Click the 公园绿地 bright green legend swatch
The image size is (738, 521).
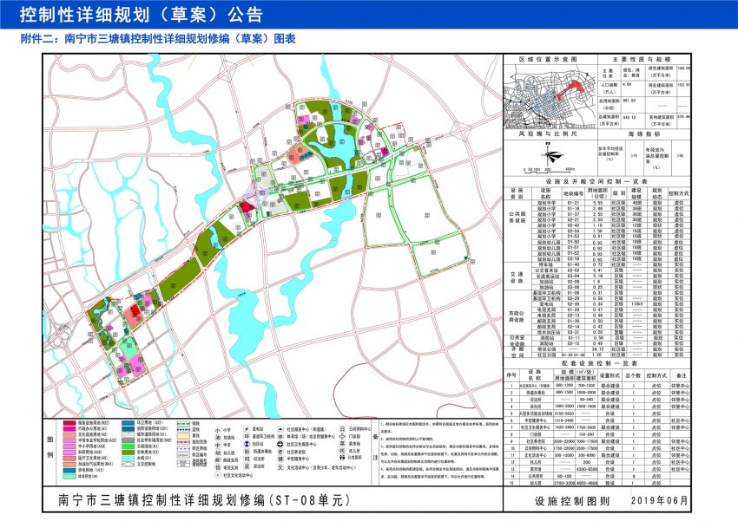point(128,446)
